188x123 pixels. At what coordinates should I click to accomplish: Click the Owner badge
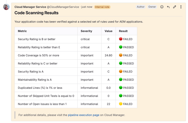pyautogui.click(x=152, y=7)
